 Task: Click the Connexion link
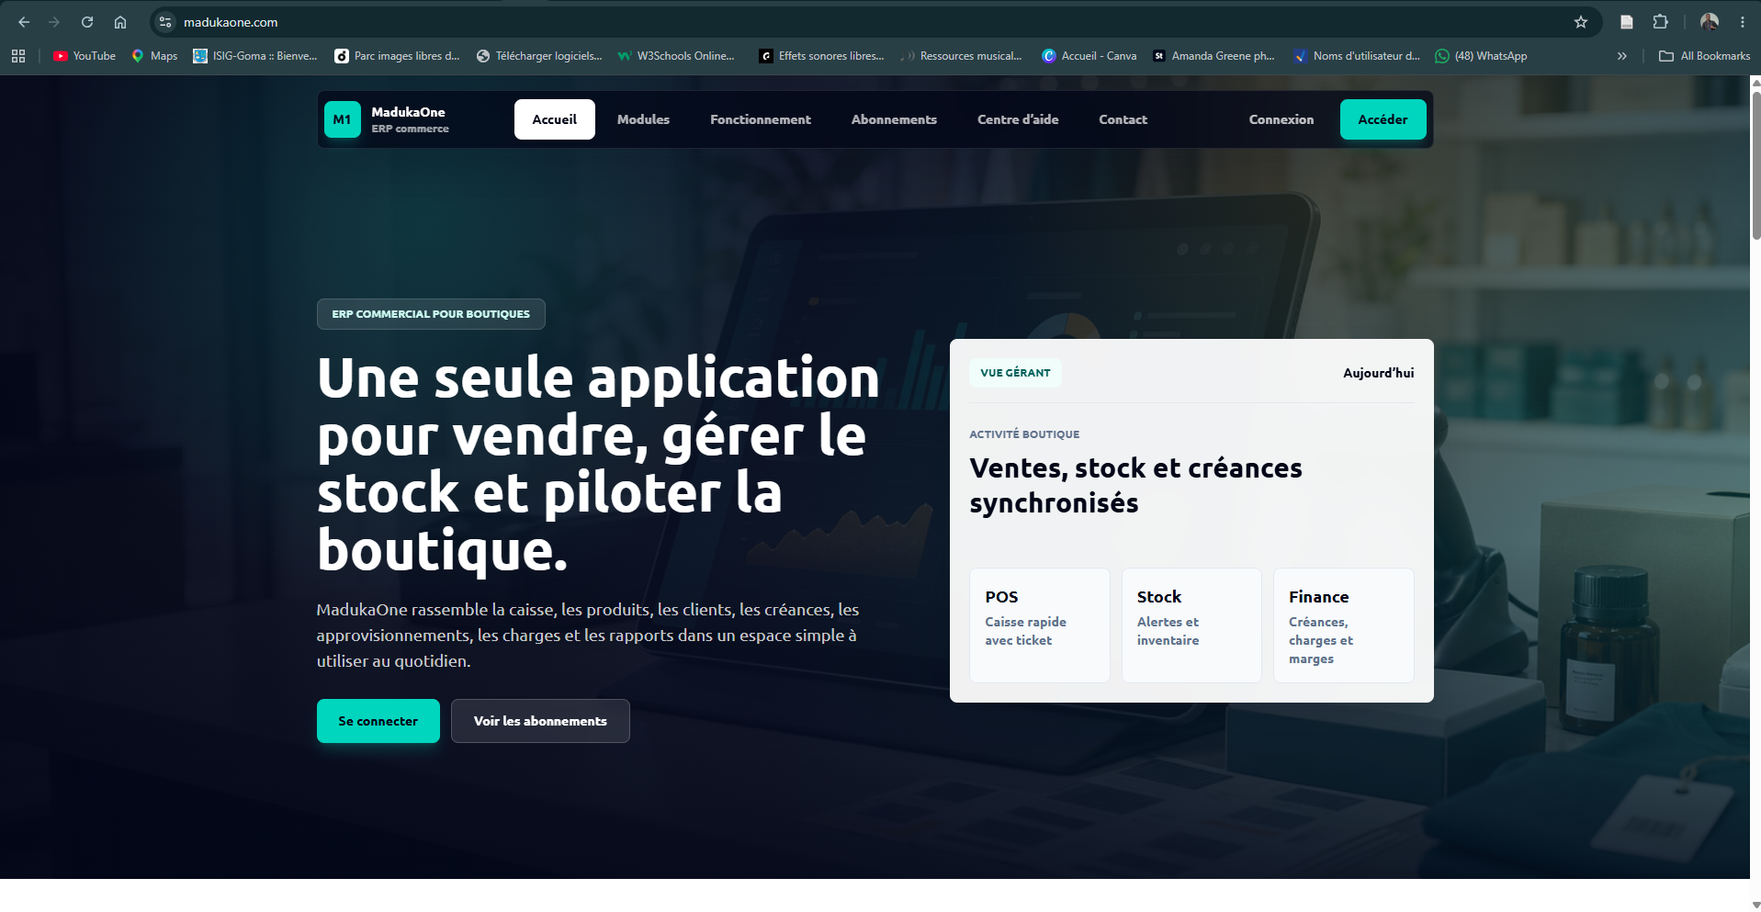click(1281, 119)
